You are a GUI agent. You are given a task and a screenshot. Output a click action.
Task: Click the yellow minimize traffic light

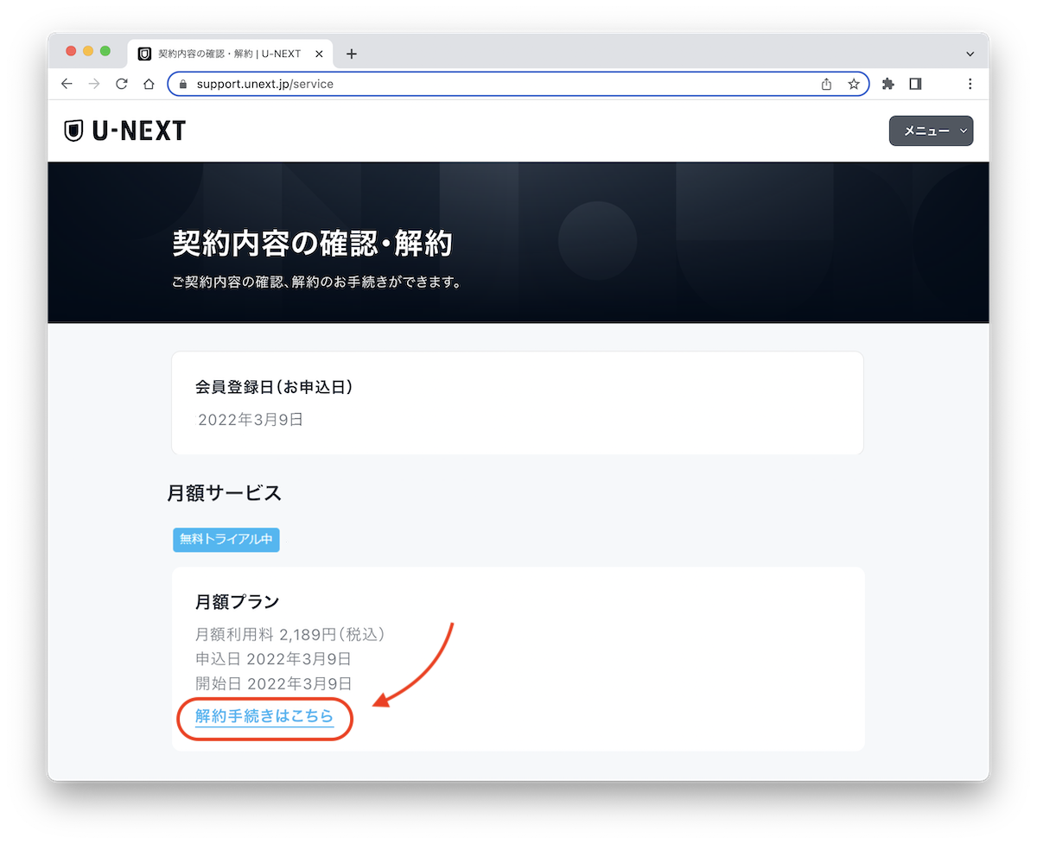[87, 51]
